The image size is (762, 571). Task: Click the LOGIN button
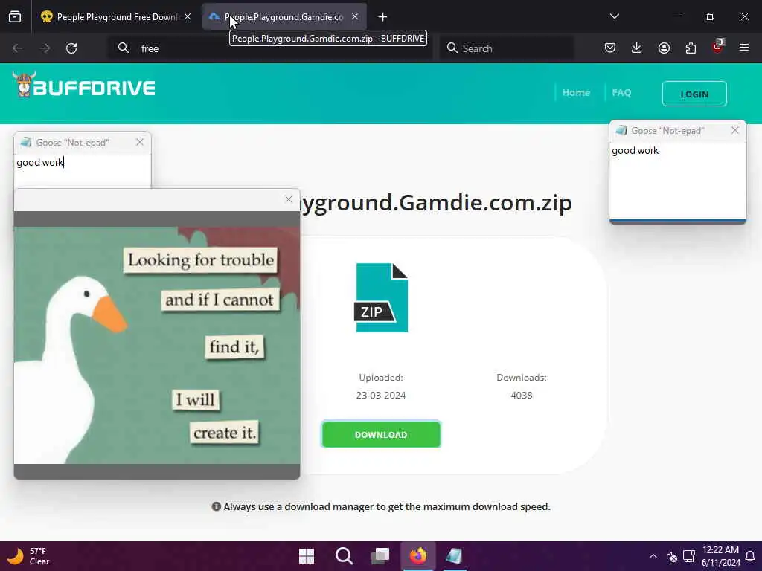coord(694,94)
